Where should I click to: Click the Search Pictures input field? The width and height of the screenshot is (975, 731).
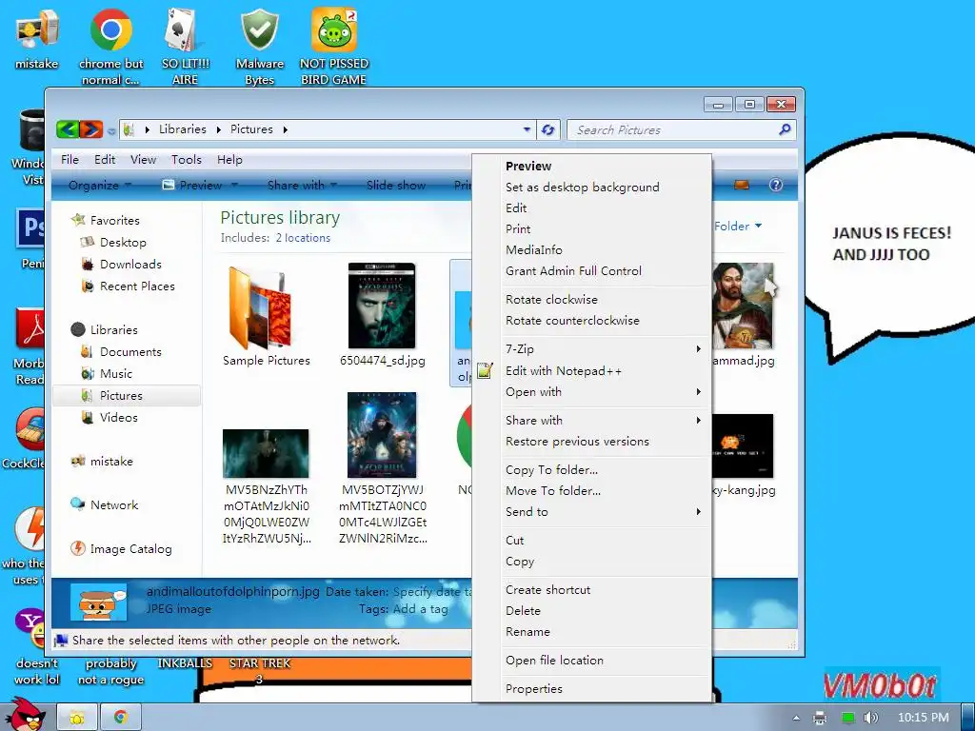coord(673,129)
